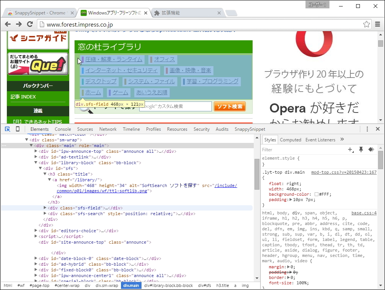Viewport: 385px width, 290px height.
Task: Reload www.forest.impress.co.jp with the refresh icon
Action: point(30,24)
